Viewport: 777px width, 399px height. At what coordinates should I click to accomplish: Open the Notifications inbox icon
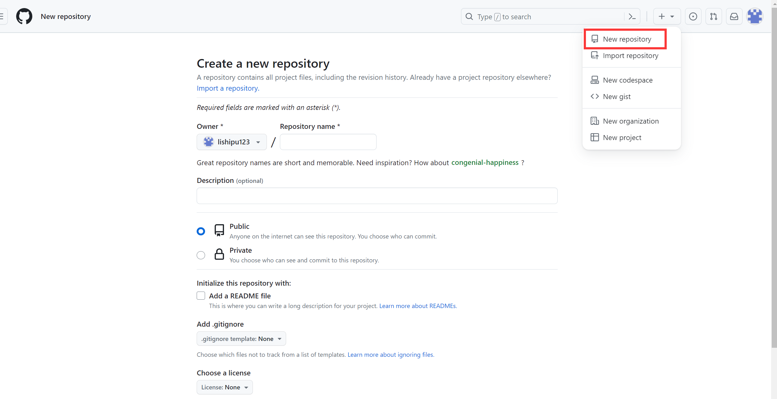click(734, 17)
